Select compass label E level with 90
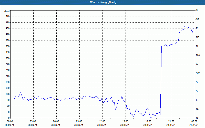The image size is (205, 128). click(x=197, y=100)
